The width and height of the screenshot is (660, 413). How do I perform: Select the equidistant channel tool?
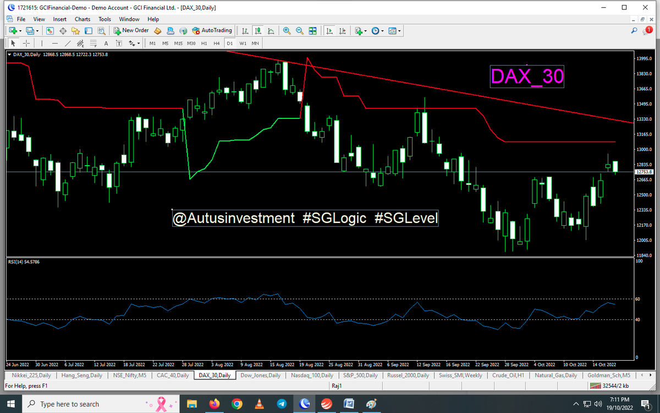click(x=80, y=43)
